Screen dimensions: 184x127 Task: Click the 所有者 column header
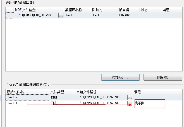coord(124,10)
